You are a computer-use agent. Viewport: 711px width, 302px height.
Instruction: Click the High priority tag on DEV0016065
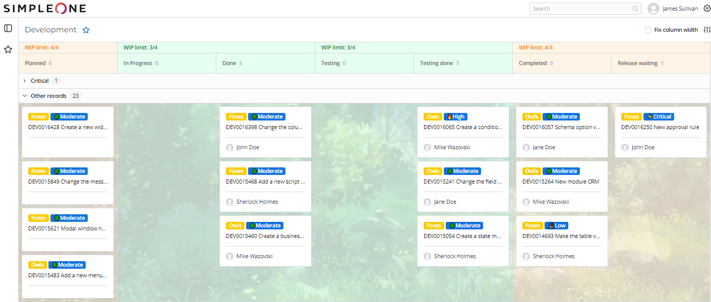tap(455, 116)
